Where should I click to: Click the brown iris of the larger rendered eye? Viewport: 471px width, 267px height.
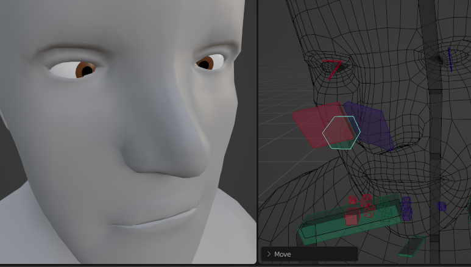pos(85,69)
